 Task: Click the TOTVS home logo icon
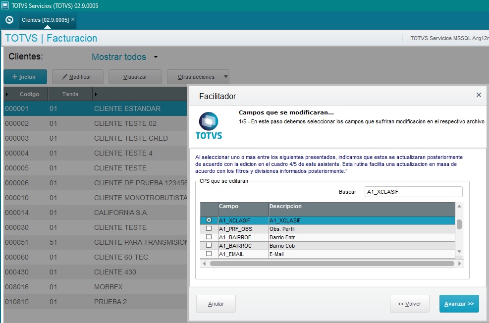(x=9, y=20)
